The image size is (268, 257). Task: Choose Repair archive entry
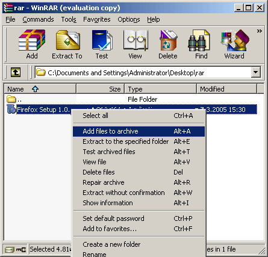(x=139, y=182)
